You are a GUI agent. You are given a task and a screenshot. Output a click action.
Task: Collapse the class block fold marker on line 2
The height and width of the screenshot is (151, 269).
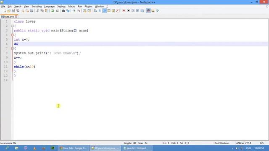click(12, 26)
